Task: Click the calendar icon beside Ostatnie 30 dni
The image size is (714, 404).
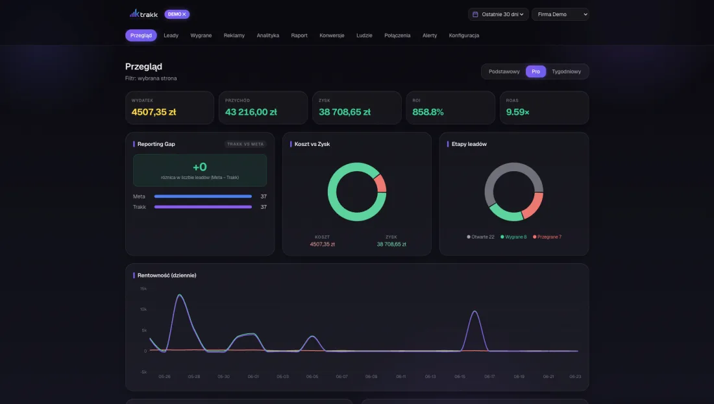Action: coord(475,14)
